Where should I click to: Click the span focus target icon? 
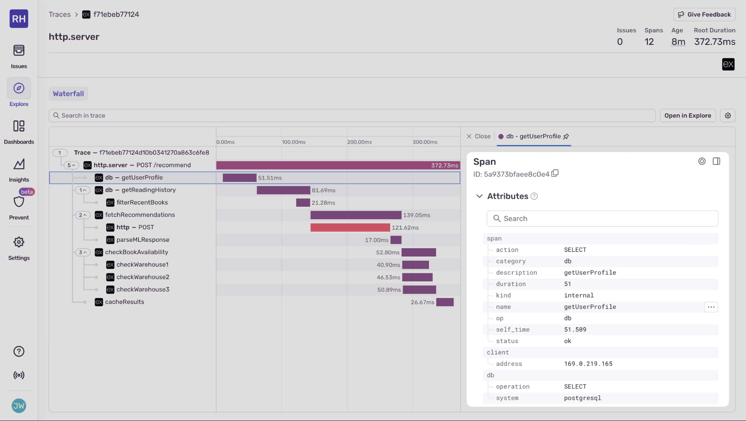pyautogui.click(x=702, y=161)
